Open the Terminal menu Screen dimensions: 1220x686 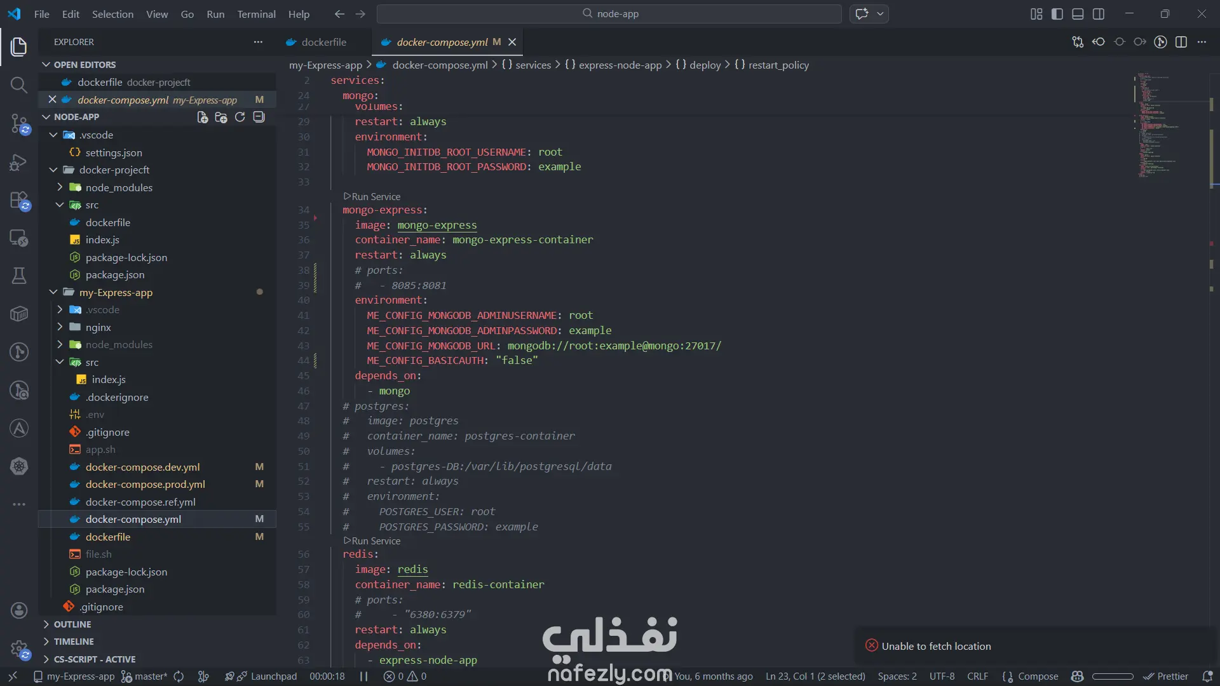tap(256, 14)
